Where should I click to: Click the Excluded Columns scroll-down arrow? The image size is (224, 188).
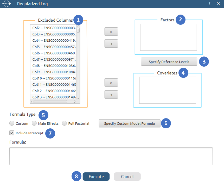click(78, 98)
